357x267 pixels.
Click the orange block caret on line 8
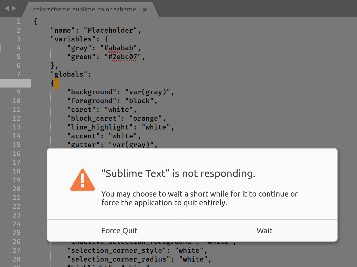pyautogui.click(x=56, y=83)
